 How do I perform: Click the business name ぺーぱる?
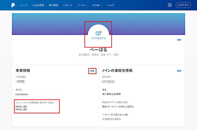[98, 50]
